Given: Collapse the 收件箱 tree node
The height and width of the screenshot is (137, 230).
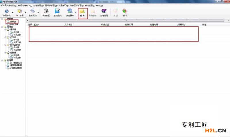Looking at the screenshot, I should [x=2, y=60].
